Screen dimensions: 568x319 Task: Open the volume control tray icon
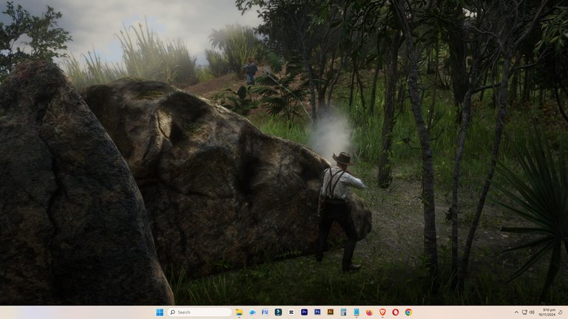click(532, 312)
